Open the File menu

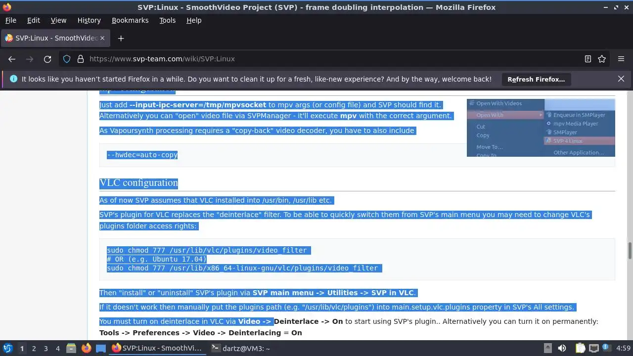(10, 20)
